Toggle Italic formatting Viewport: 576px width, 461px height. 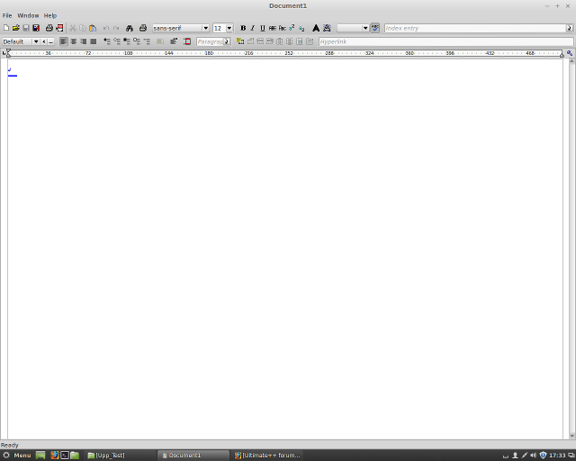pyautogui.click(x=252, y=28)
